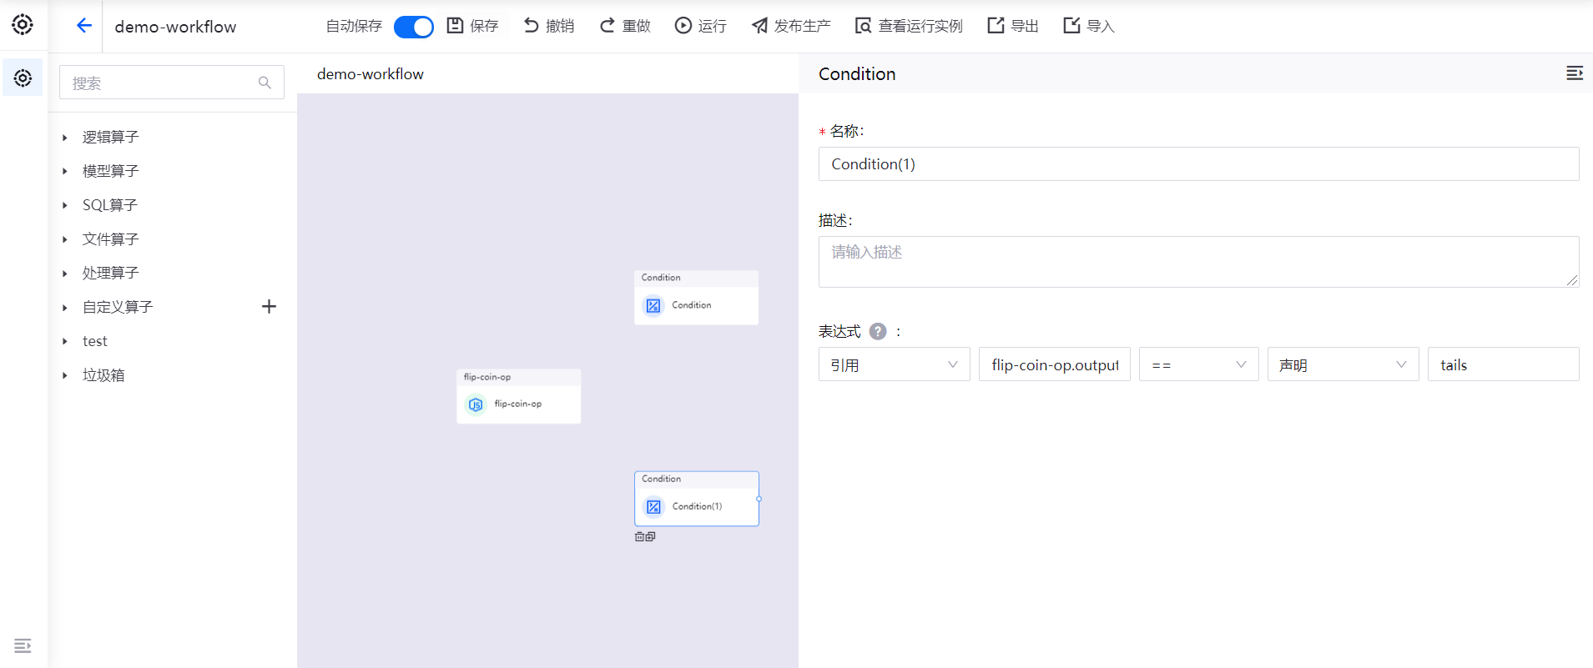Screen dimensions: 1593x668
Task: Delete the Condition(1) node via trash icon
Action: click(640, 537)
